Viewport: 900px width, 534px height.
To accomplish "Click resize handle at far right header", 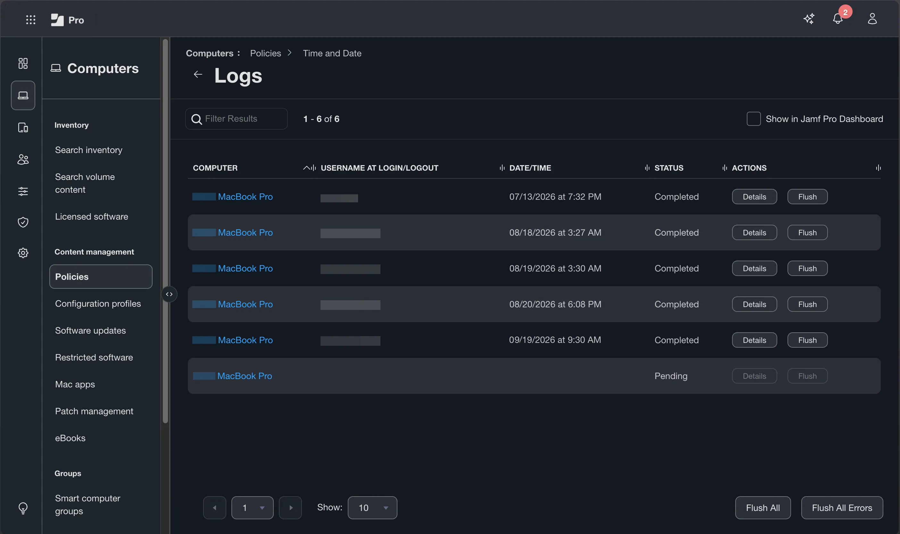I will (x=879, y=168).
